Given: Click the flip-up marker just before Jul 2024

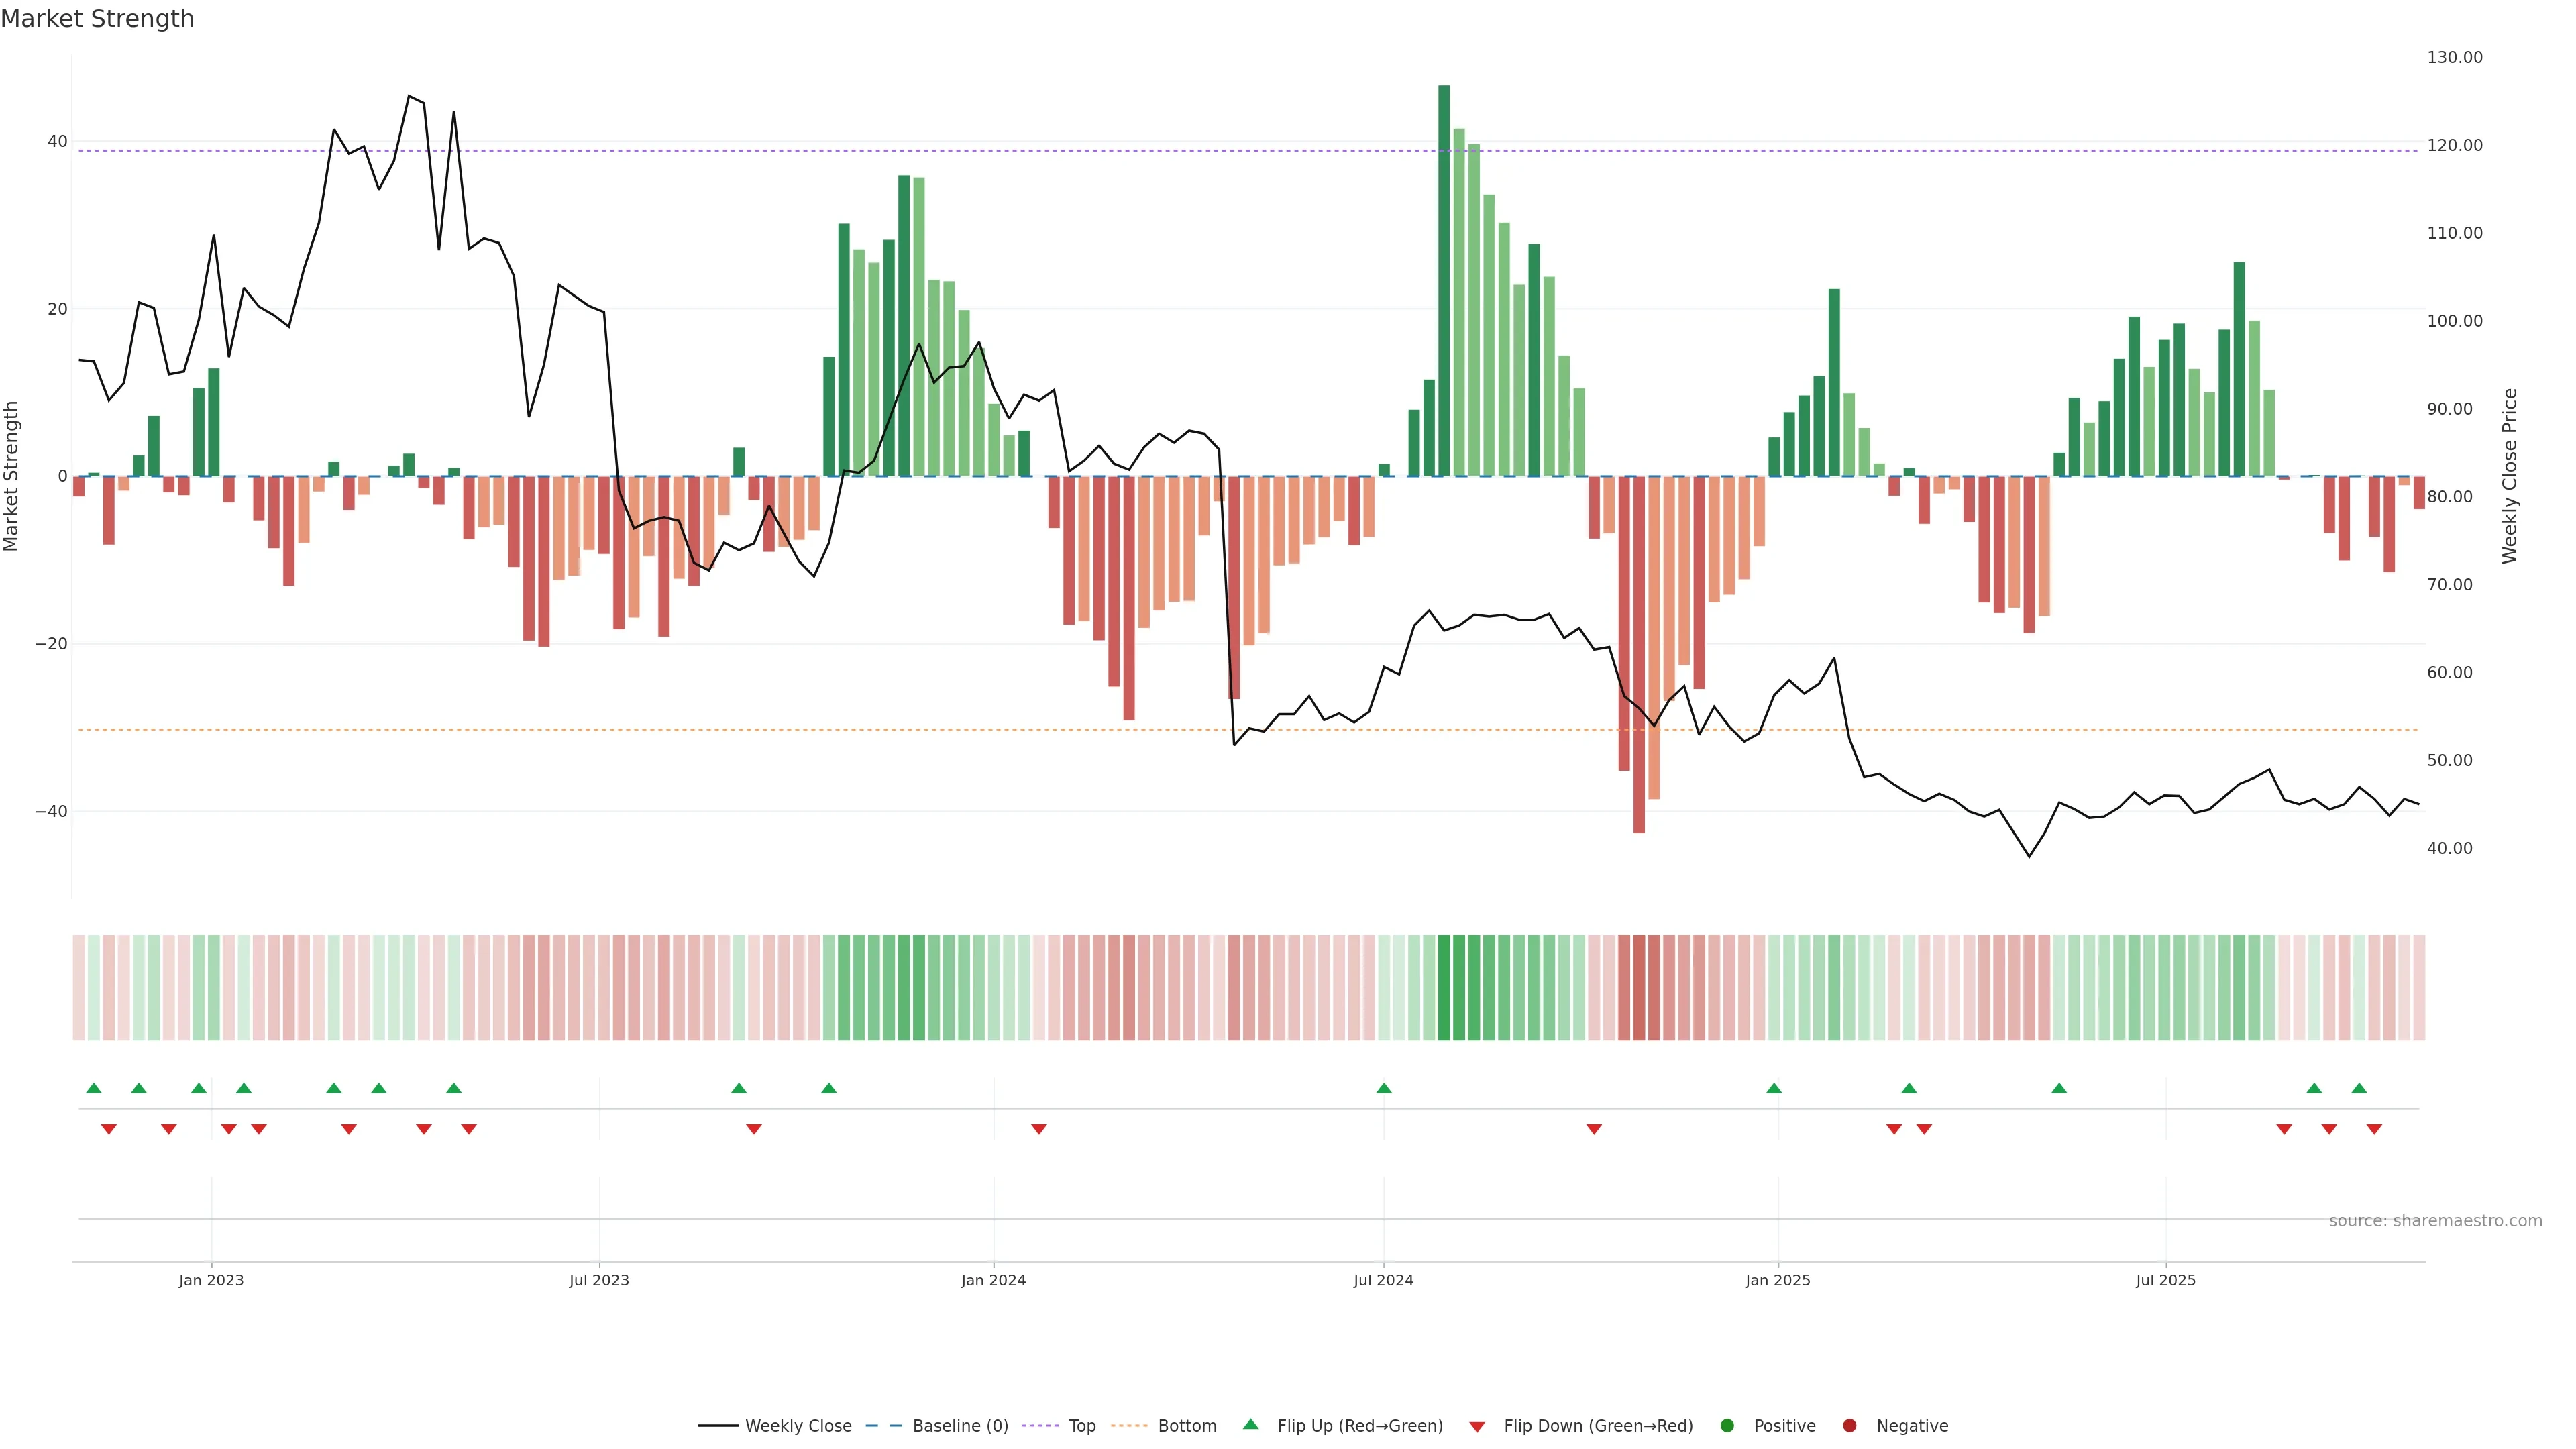Looking at the screenshot, I should (x=1384, y=1088).
